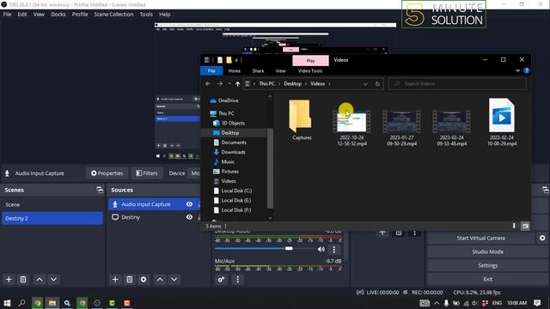
Task: Refresh the Videos folder view
Action: click(377, 84)
